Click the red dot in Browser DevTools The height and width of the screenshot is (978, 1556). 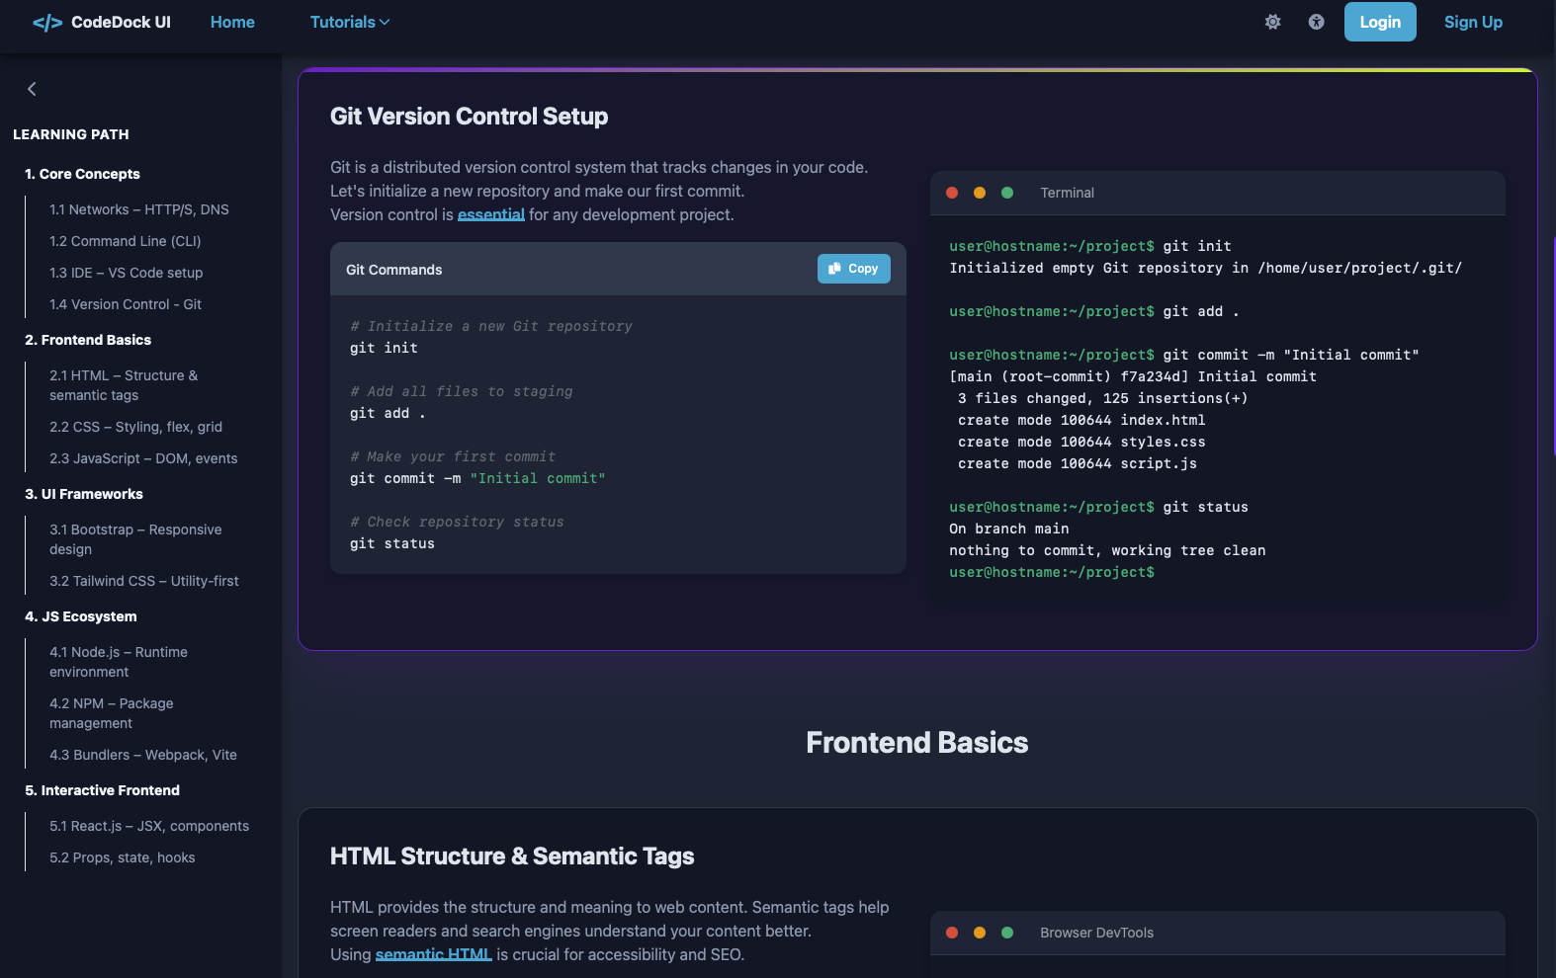point(952,933)
